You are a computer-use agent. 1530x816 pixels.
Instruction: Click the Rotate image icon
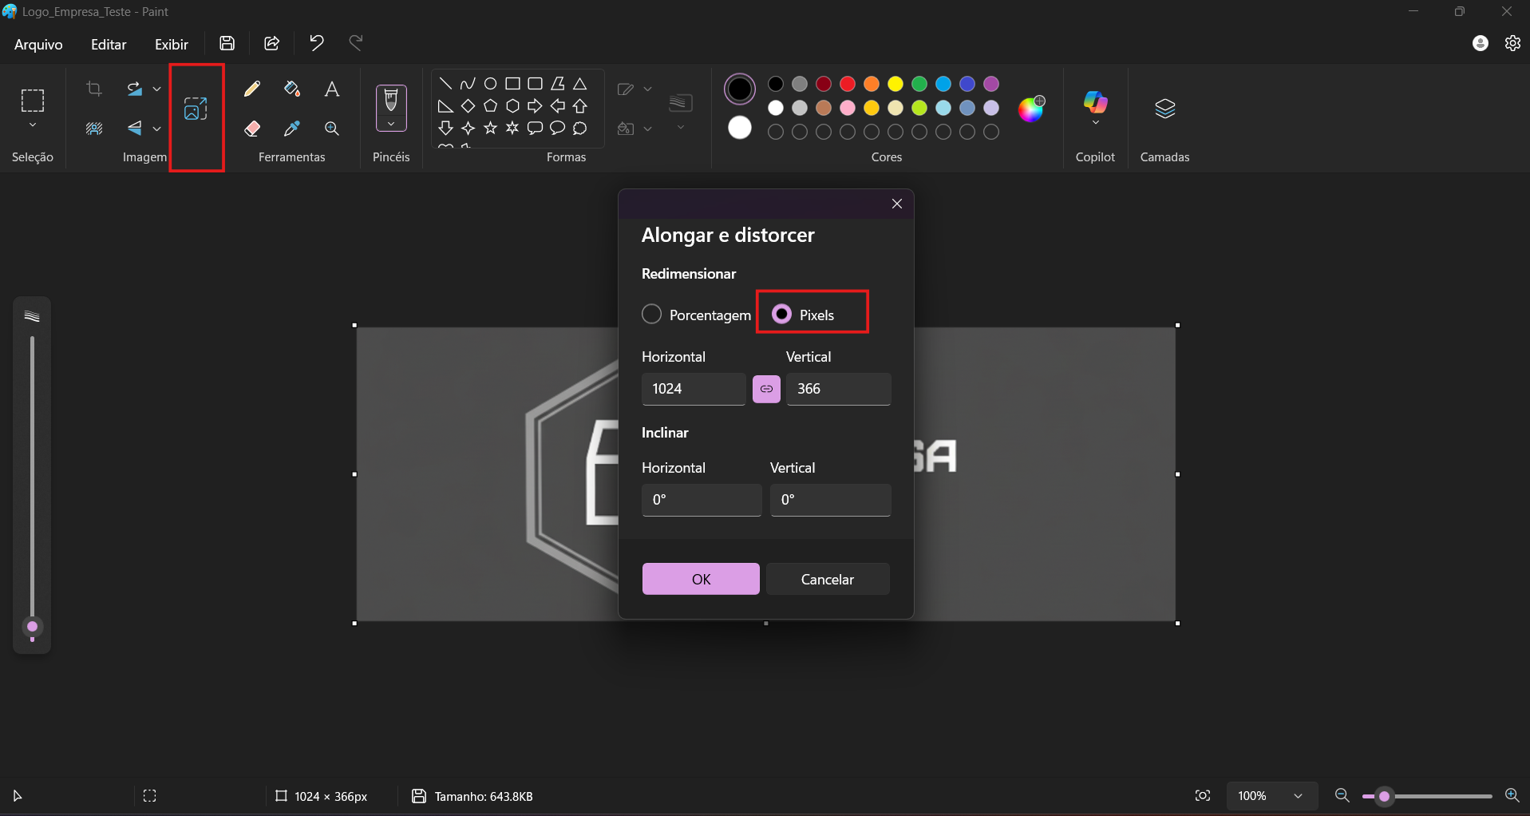point(134,89)
